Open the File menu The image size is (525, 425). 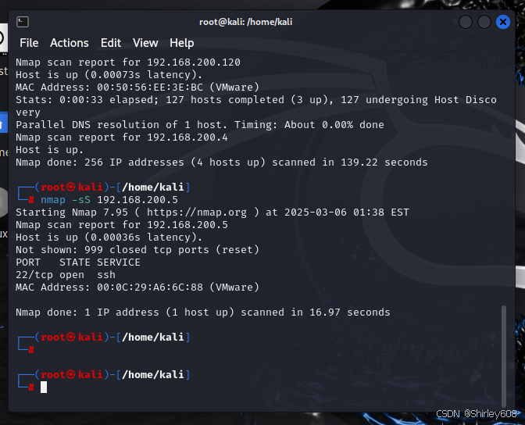click(29, 43)
